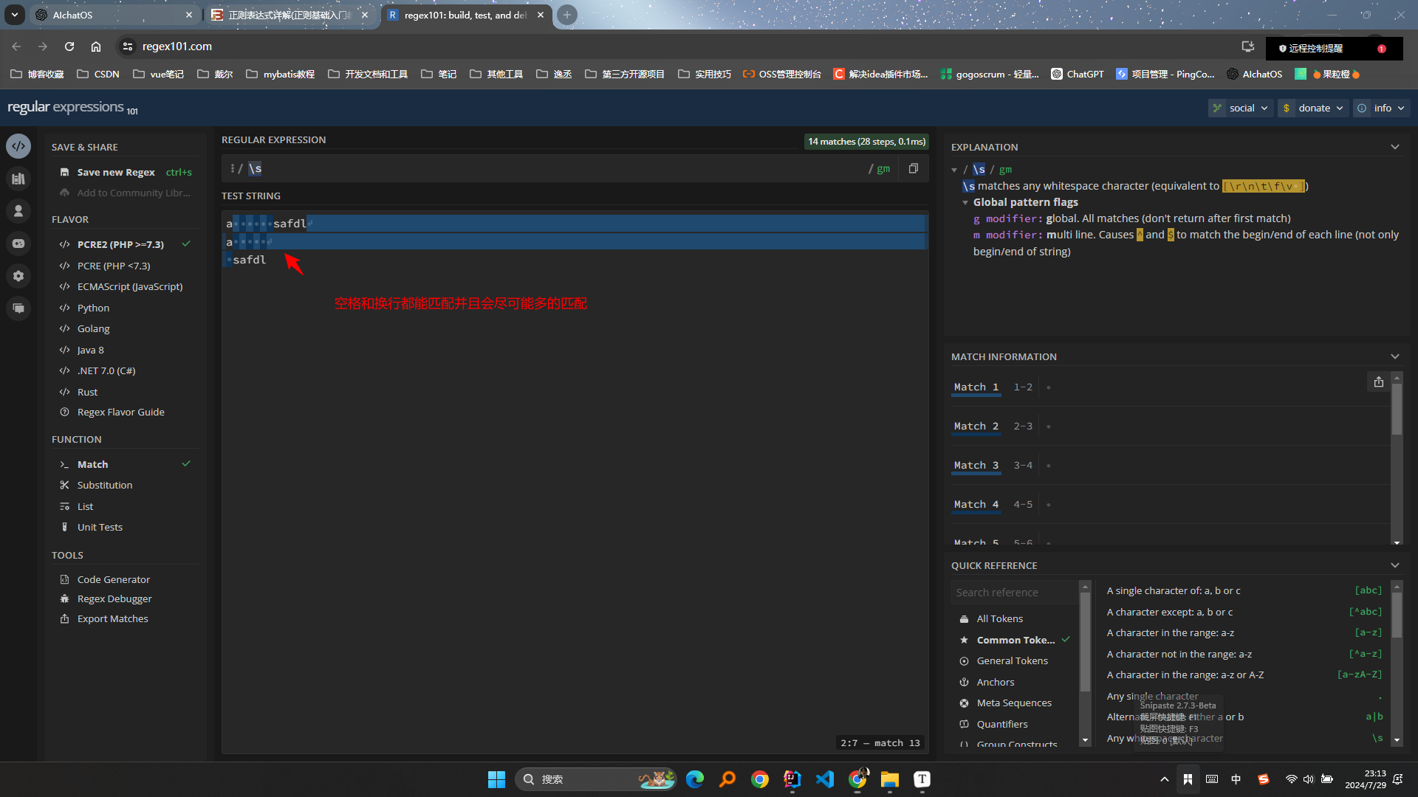This screenshot has width=1418, height=797.
Task: Click Save new Regex
Action: click(116, 172)
